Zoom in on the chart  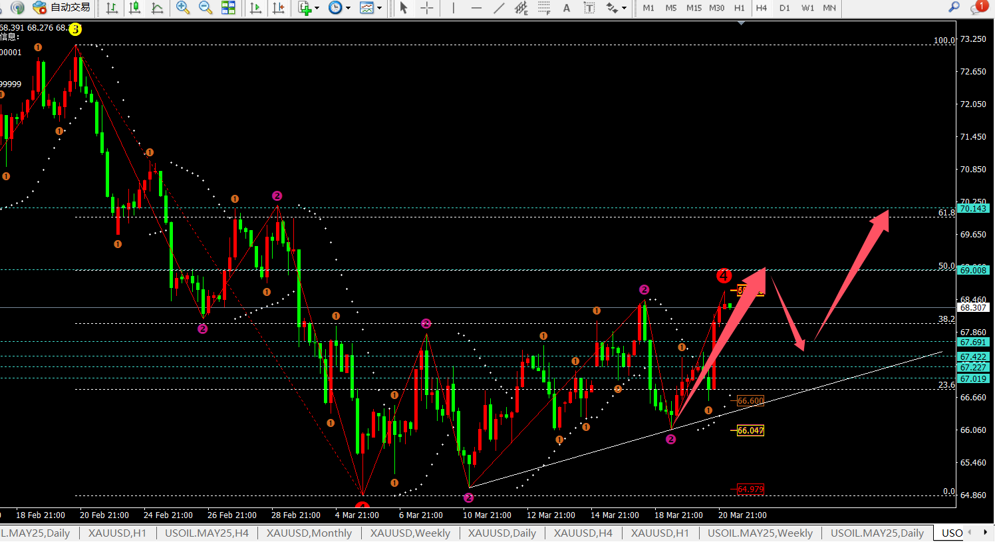tap(183, 8)
